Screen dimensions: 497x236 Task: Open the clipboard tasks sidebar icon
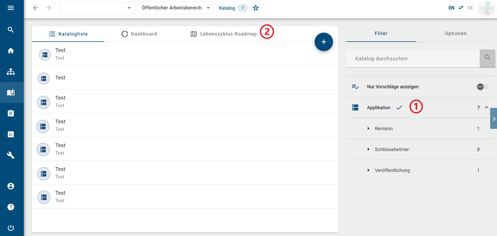11,113
